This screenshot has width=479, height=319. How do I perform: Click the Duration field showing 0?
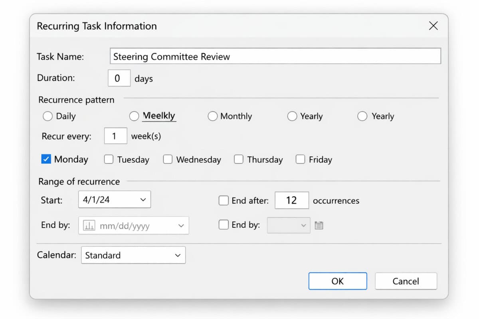click(x=119, y=78)
